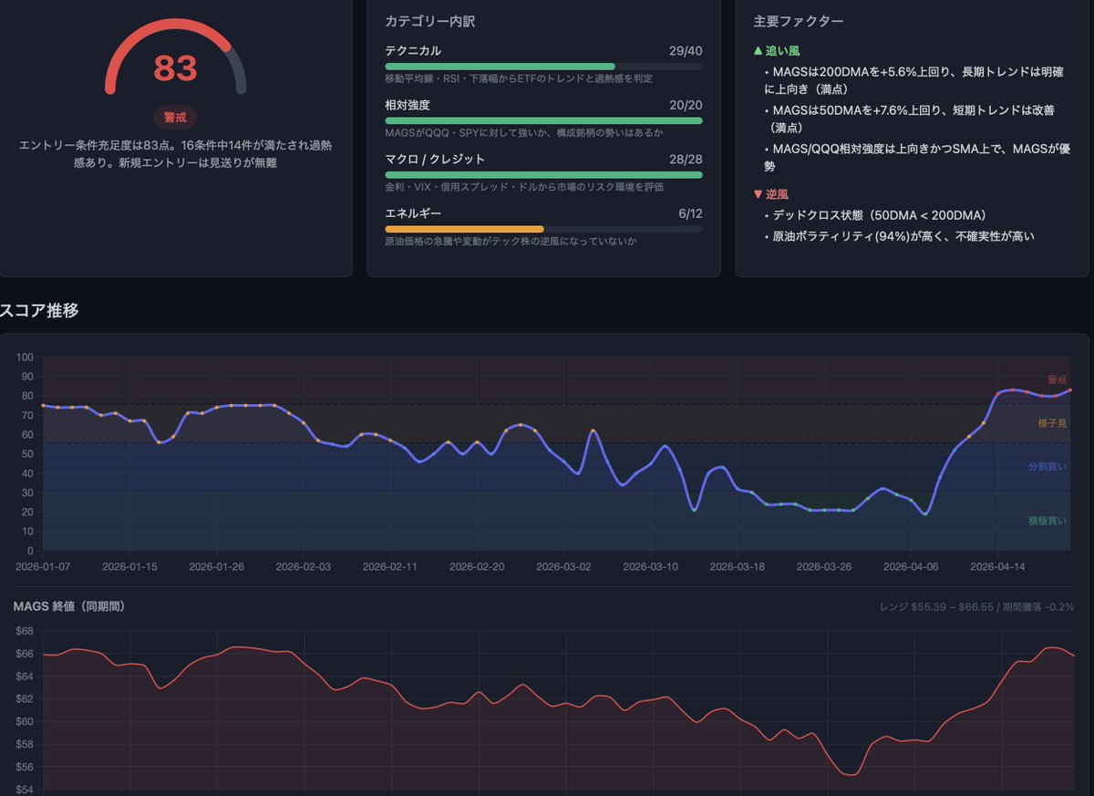Click the 様子見 zone label on the chart
Image resolution: width=1094 pixels, height=796 pixels.
[x=1052, y=423]
